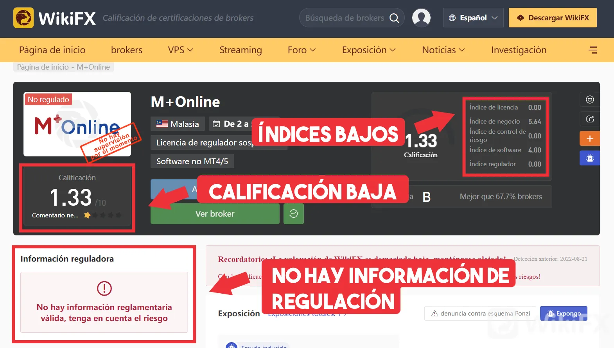Open the Investigación nav item
Screen dimensions: 614x348
click(x=519, y=50)
